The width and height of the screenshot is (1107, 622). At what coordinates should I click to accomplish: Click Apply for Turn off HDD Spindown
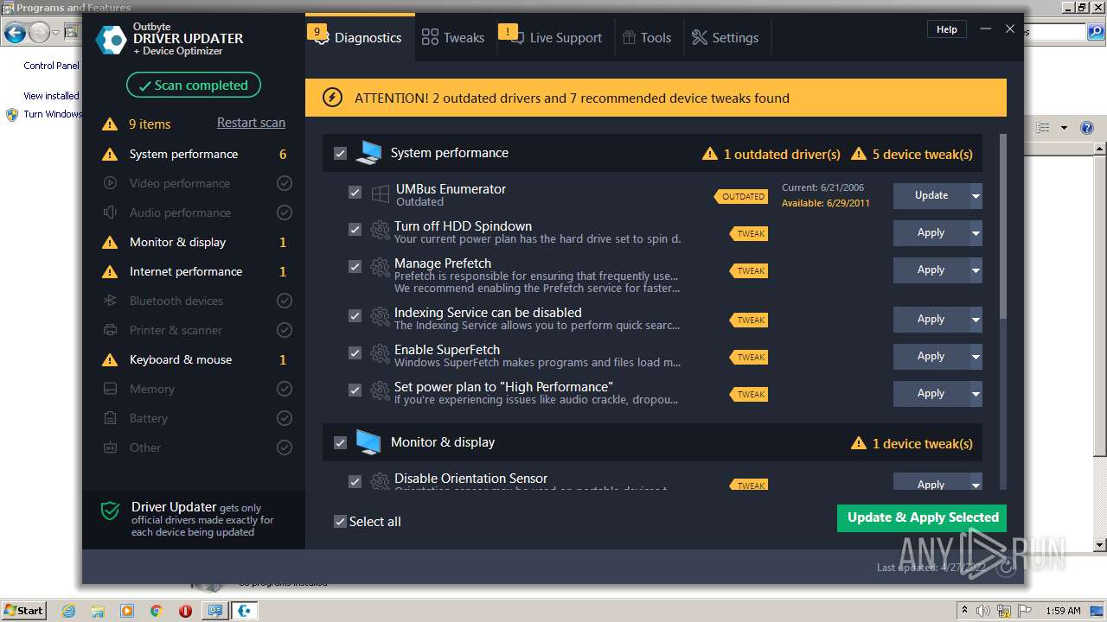coord(931,233)
